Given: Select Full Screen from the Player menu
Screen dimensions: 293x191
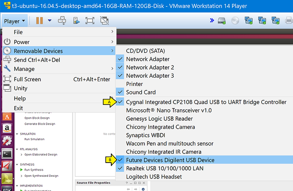Looking at the screenshot, I should 27,79.
